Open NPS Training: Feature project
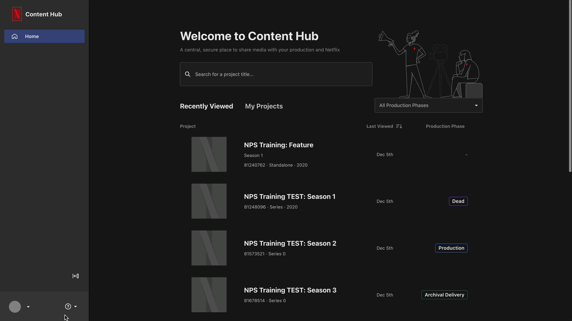Screen dimensions: 572x321 pyautogui.click(x=279, y=145)
